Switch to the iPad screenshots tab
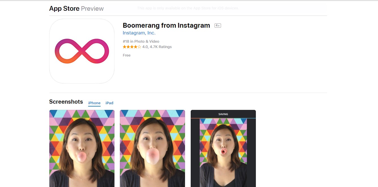This screenshot has height=187, width=378. 109,103
